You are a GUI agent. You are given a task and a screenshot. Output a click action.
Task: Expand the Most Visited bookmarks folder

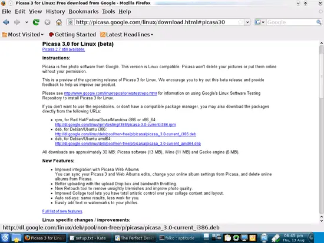pyautogui.click(x=23, y=35)
